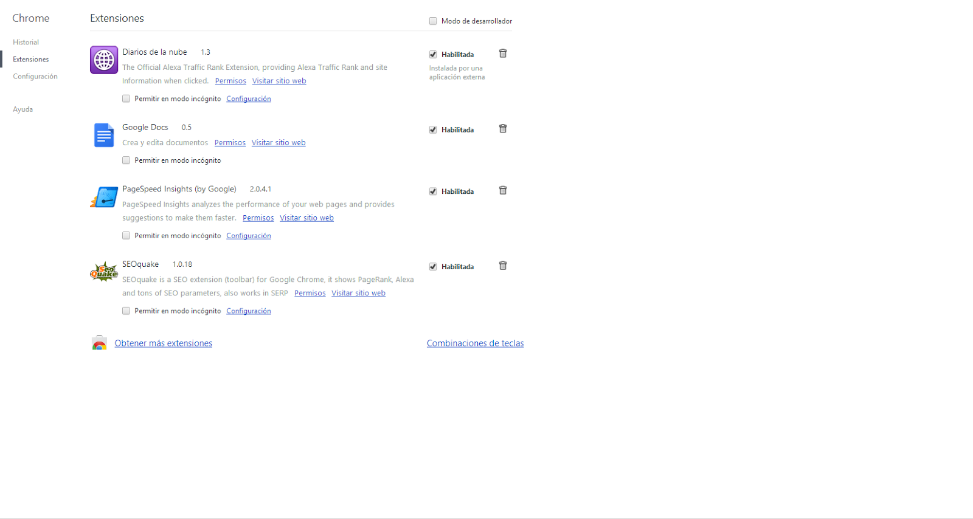
Task: Delete SEOquake extension via trash icon
Action: (x=503, y=266)
